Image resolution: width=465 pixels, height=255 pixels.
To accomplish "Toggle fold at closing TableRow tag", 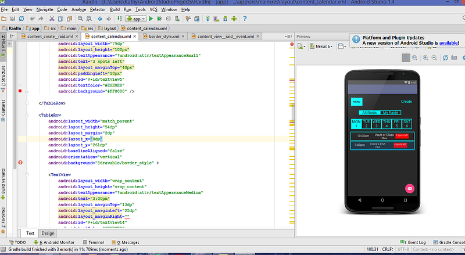I will pos(27,103).
